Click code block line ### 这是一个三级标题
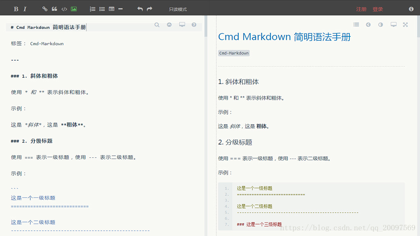 point(259,225)
